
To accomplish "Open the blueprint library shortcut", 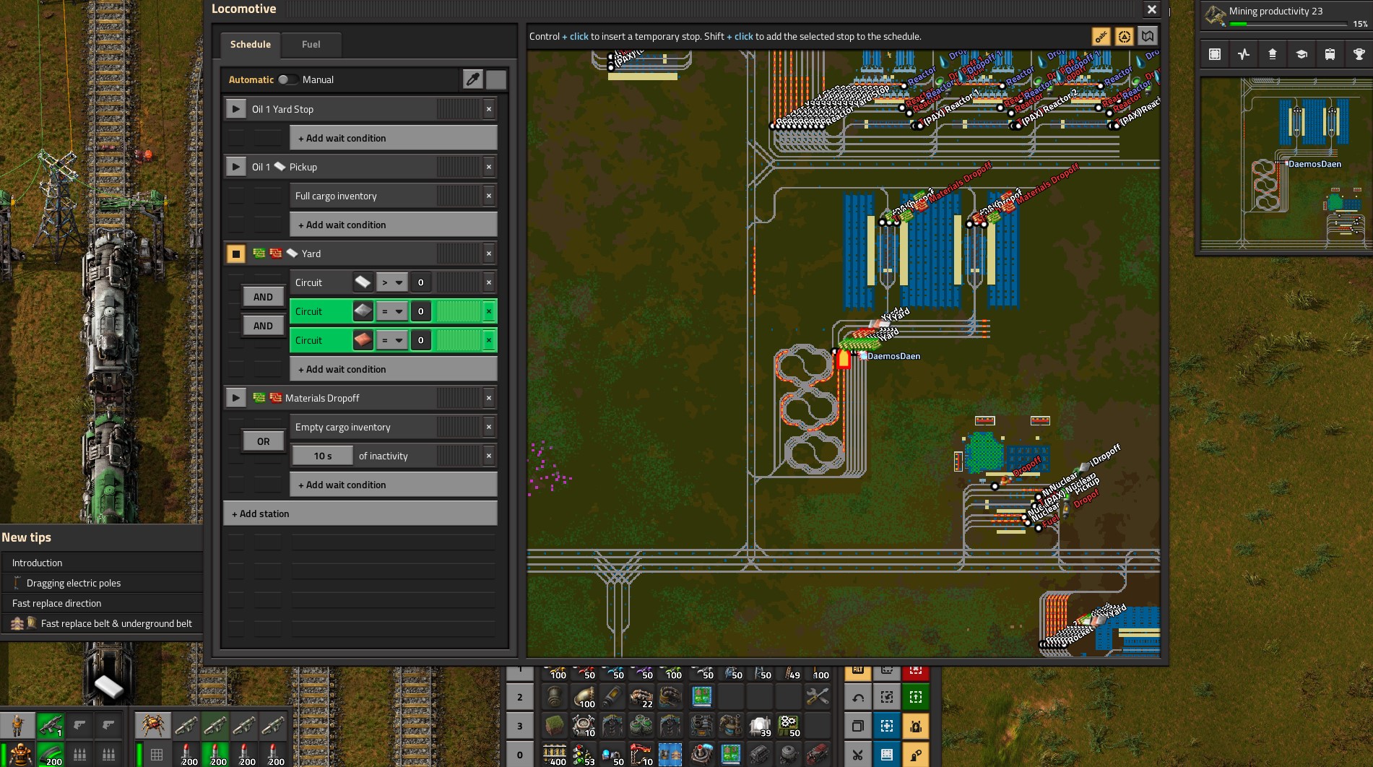I will coord(1215,54).
